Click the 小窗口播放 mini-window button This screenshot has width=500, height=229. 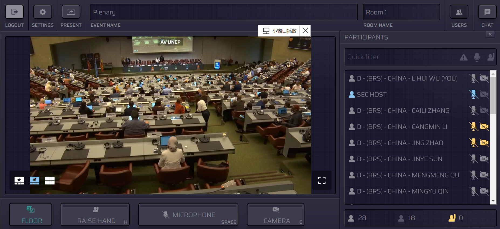[x=280, y=31]
